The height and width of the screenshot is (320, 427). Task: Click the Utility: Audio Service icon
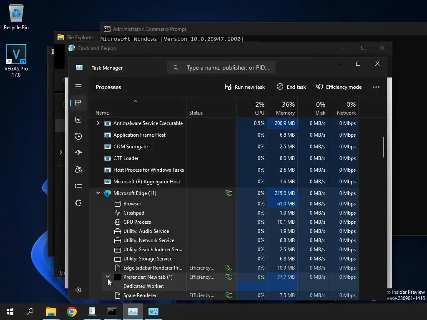[x=117, y=231]
